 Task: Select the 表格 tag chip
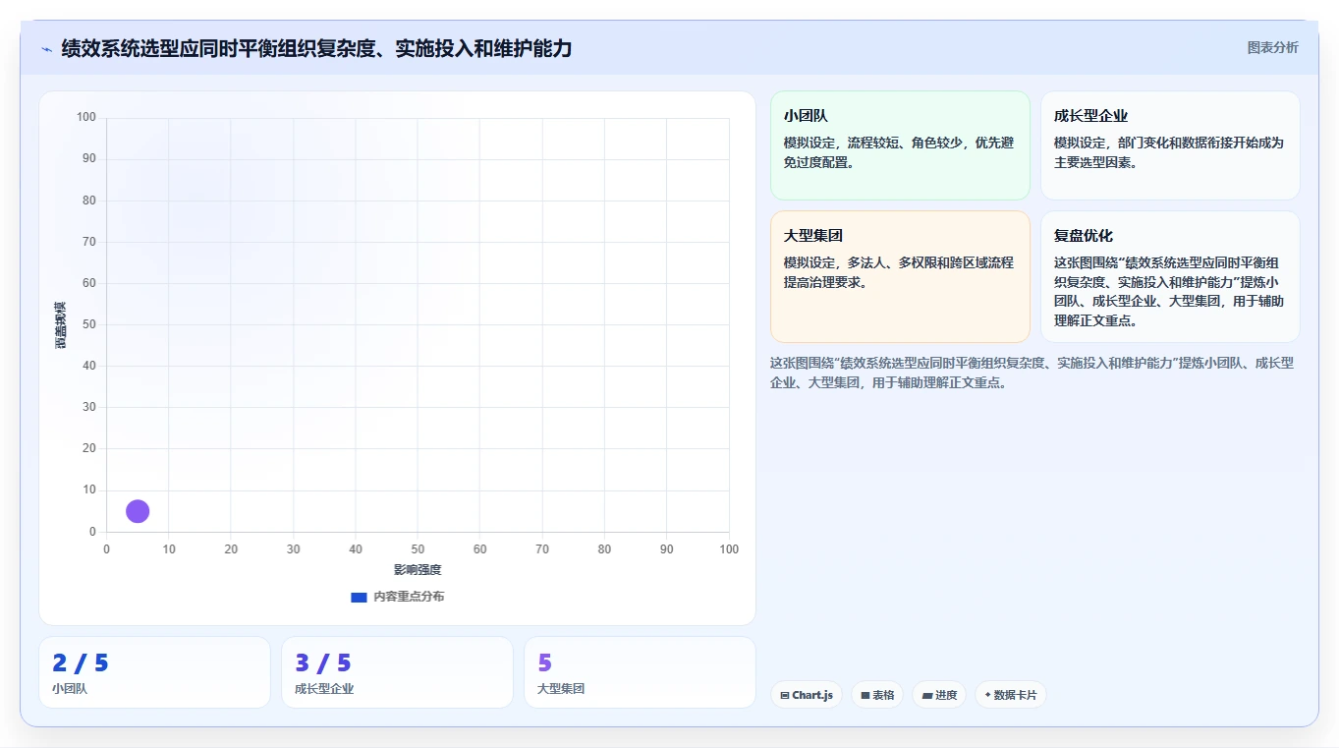coord(877,695)
